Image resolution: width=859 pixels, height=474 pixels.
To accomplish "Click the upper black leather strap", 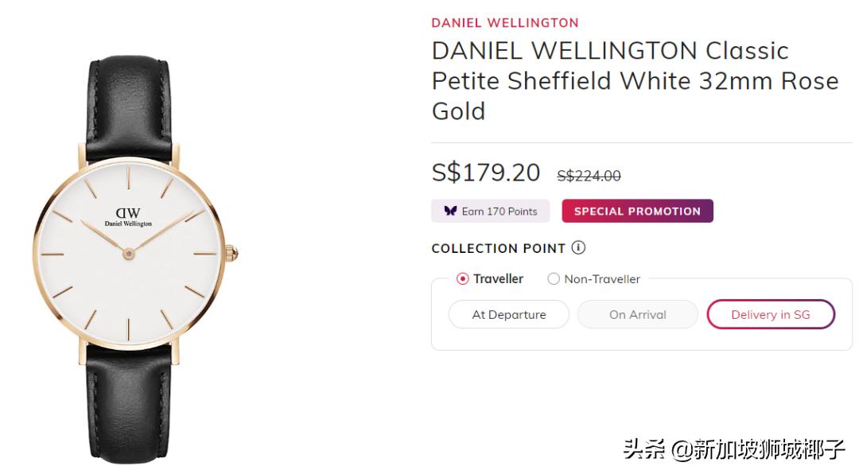I will click(132, 99).
